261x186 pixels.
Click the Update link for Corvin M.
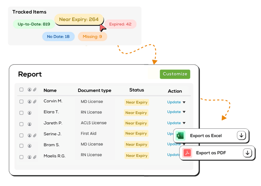174,102
